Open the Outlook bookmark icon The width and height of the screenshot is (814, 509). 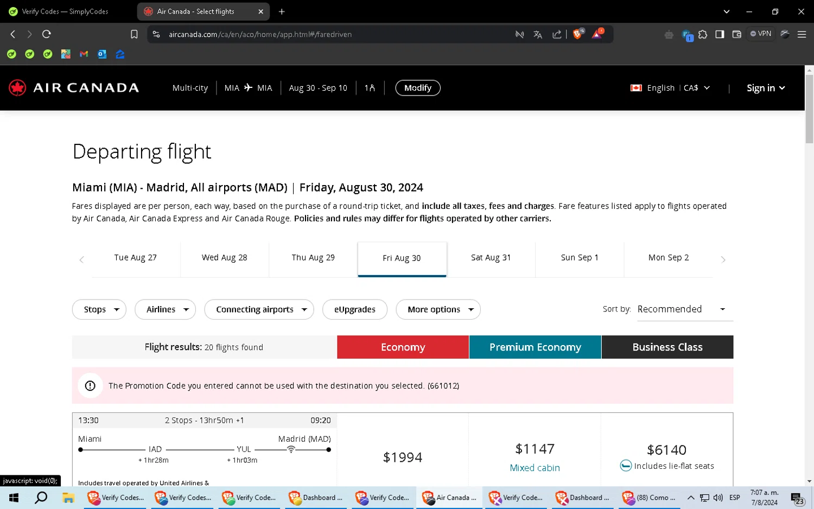(102, 54)
